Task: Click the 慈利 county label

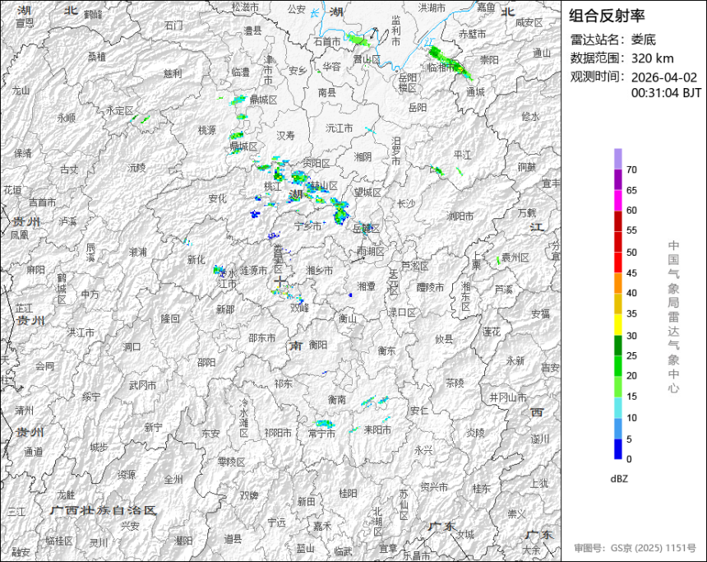Action: (x=173, y=73)
